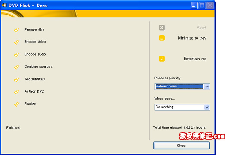Image resolution: width=225 pixels, height=155 pixels.
Task: Click the Entertain me label
Action: point(195,59)
